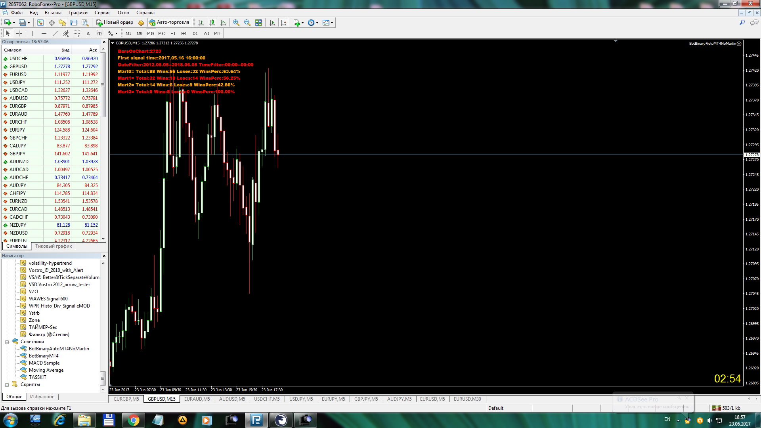Enable candlestick chart mode
This screenshot has width=761, height=428.
click(212, 23)
